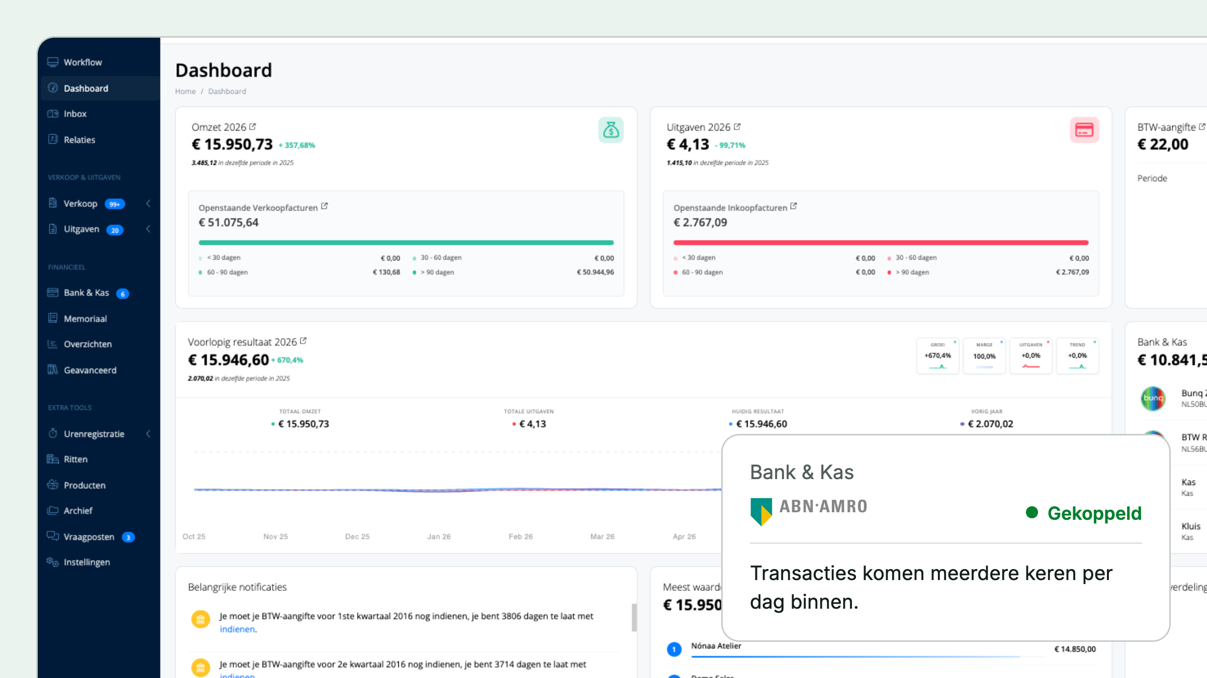Click the TOTAAL OMZET € 15.950,73 value
Image resolution: width=1207 pixels, height=678 pixels.
tap(304, 424)
